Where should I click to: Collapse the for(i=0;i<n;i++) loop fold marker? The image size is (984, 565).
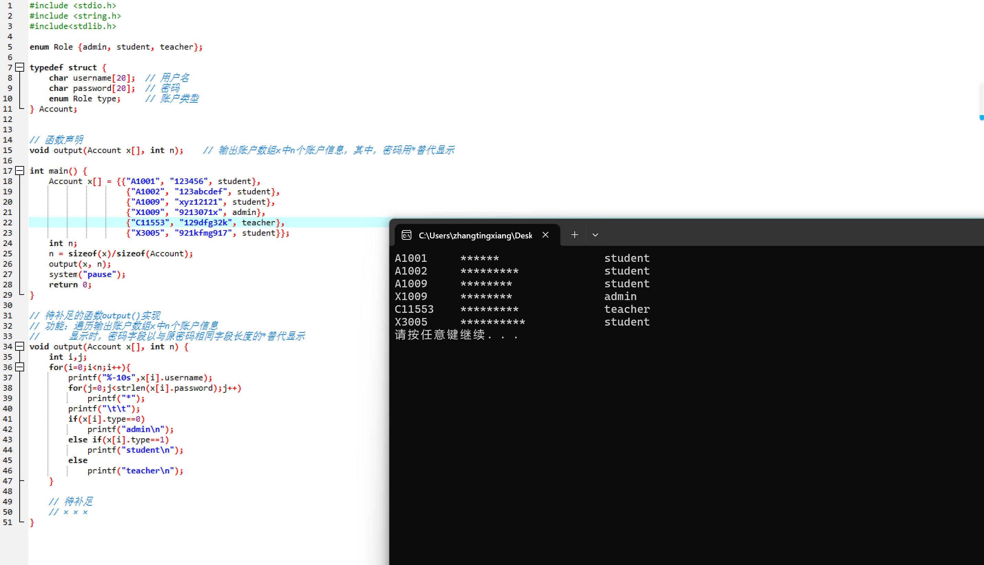(20, 367)
